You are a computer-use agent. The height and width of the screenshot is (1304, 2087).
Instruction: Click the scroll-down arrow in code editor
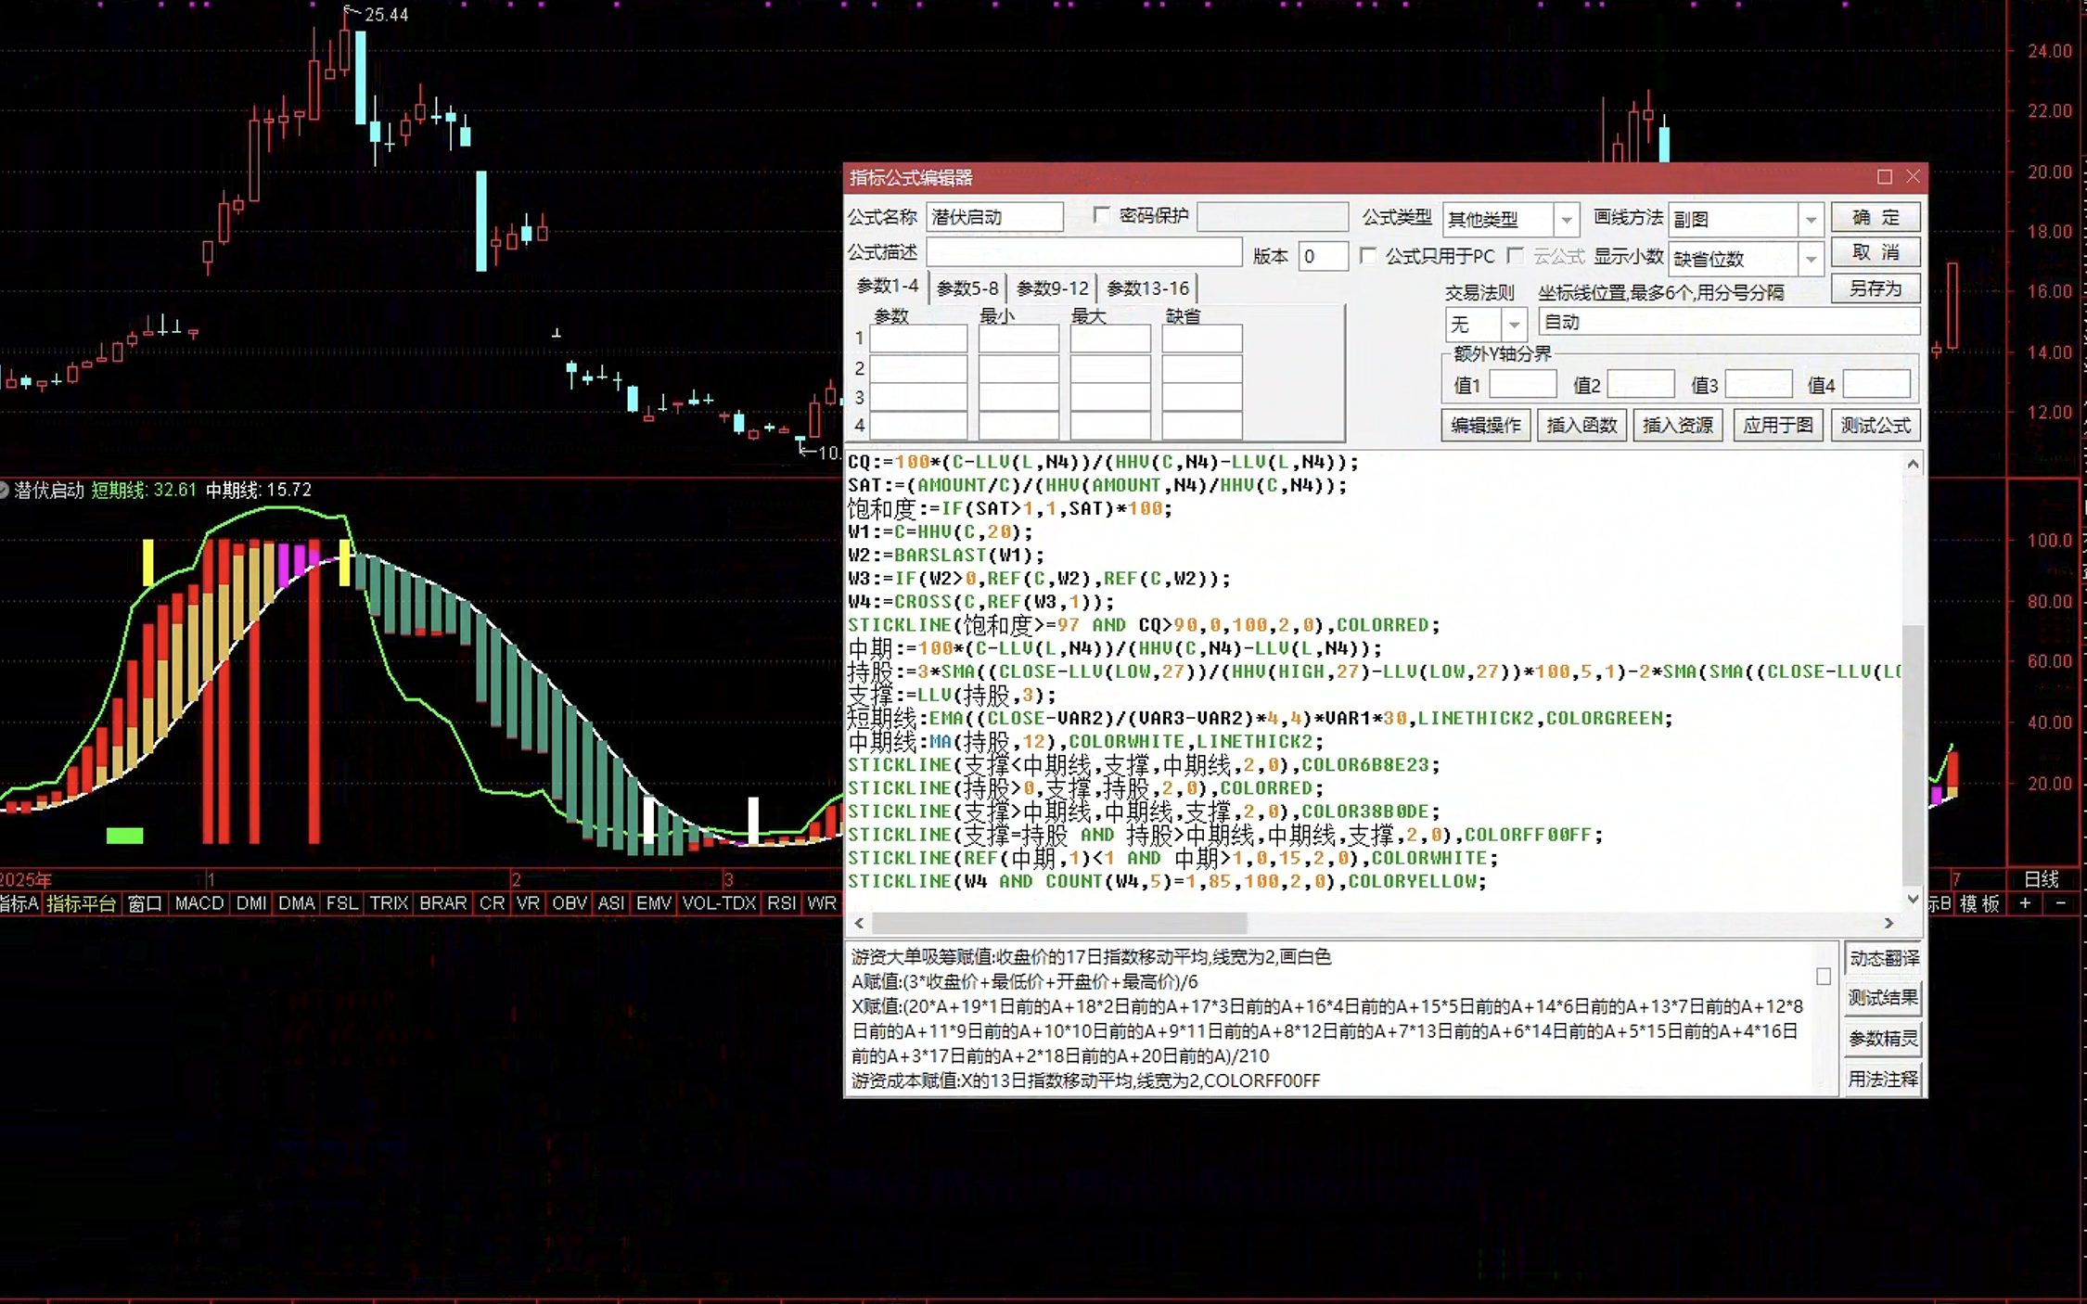(x=1913, y=899)
